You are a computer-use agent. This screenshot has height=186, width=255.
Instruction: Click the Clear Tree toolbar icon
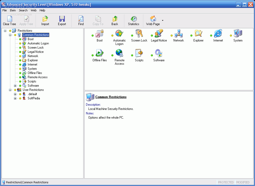pyautogui.click(x=9, y=19)
